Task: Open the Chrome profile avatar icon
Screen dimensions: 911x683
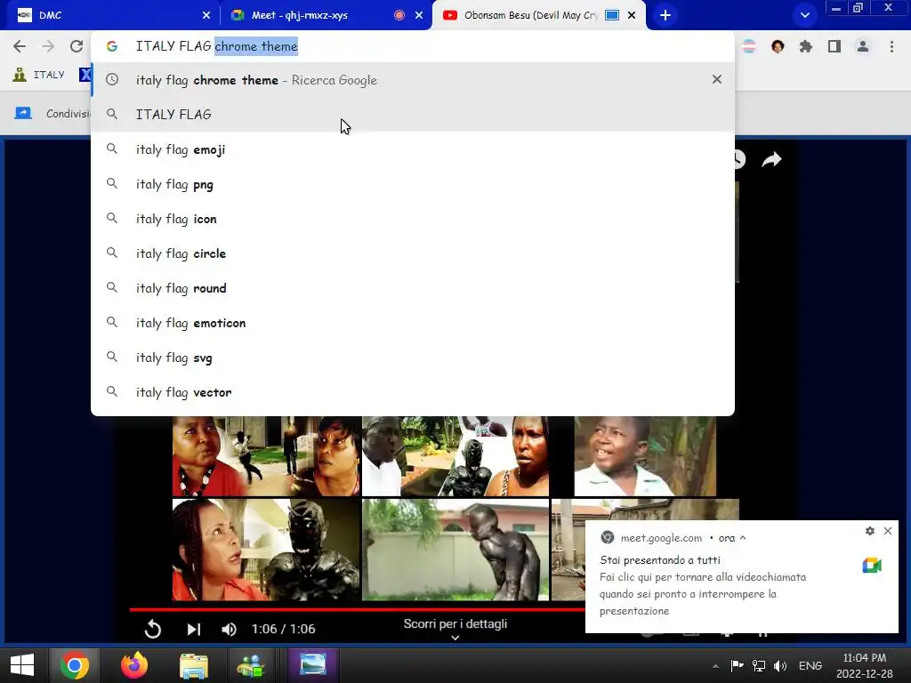Action: pos(863,46)
